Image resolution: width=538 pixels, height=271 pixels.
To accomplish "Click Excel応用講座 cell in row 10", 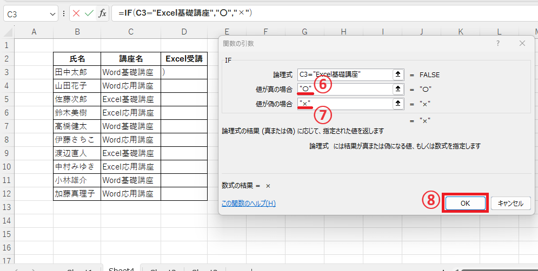I will pos(131,167).
